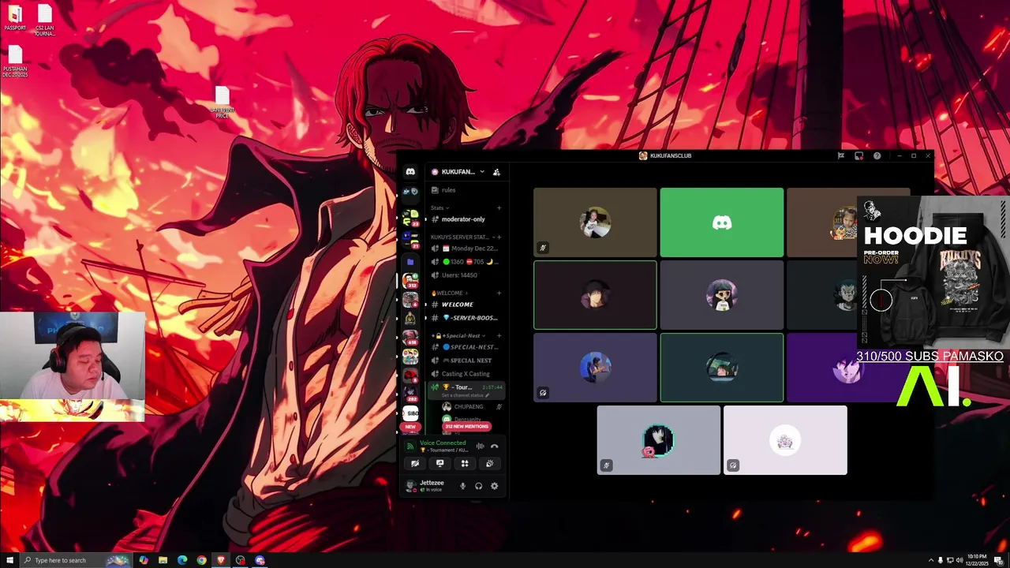
Task: Select green Discord logo participant tile
Action: coord(722,222)
